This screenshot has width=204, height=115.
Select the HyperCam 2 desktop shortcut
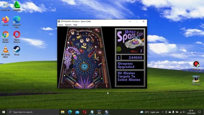point(196,80)
